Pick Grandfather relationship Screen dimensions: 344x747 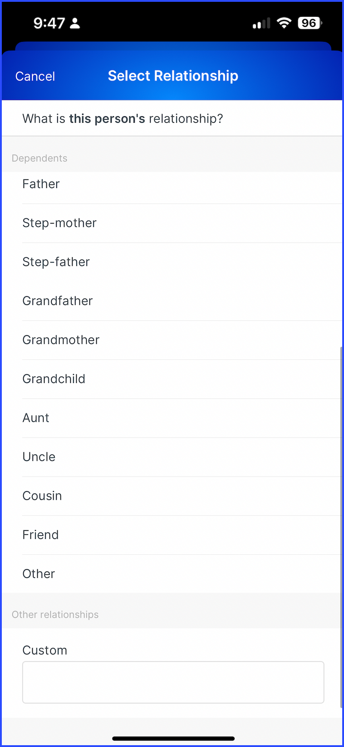(172, 301)
